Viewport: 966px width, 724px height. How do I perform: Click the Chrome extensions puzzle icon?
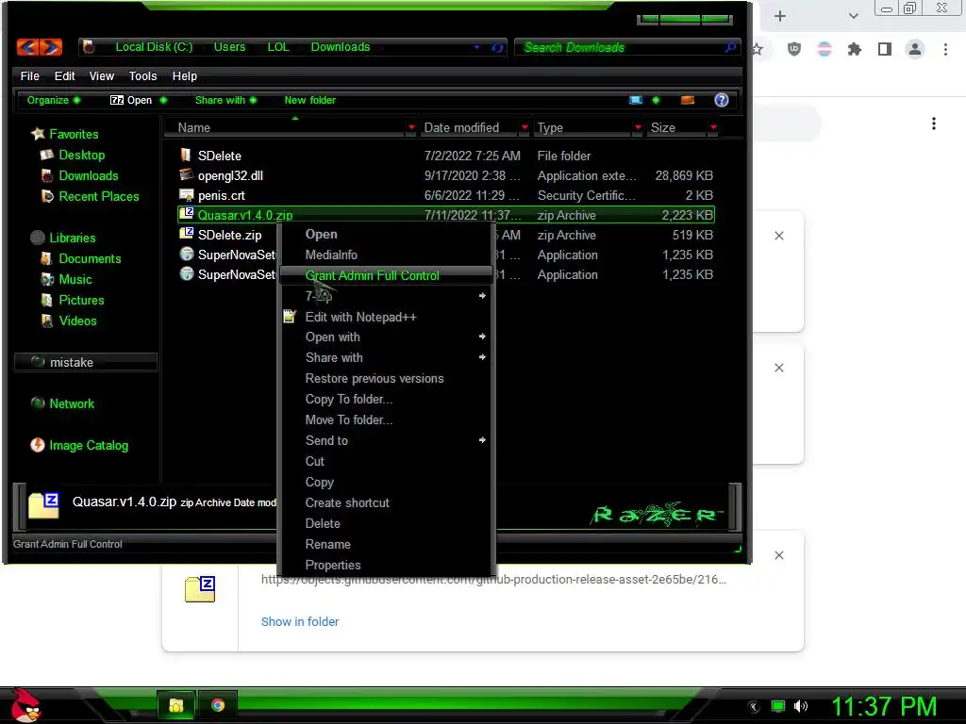point(855,49)
